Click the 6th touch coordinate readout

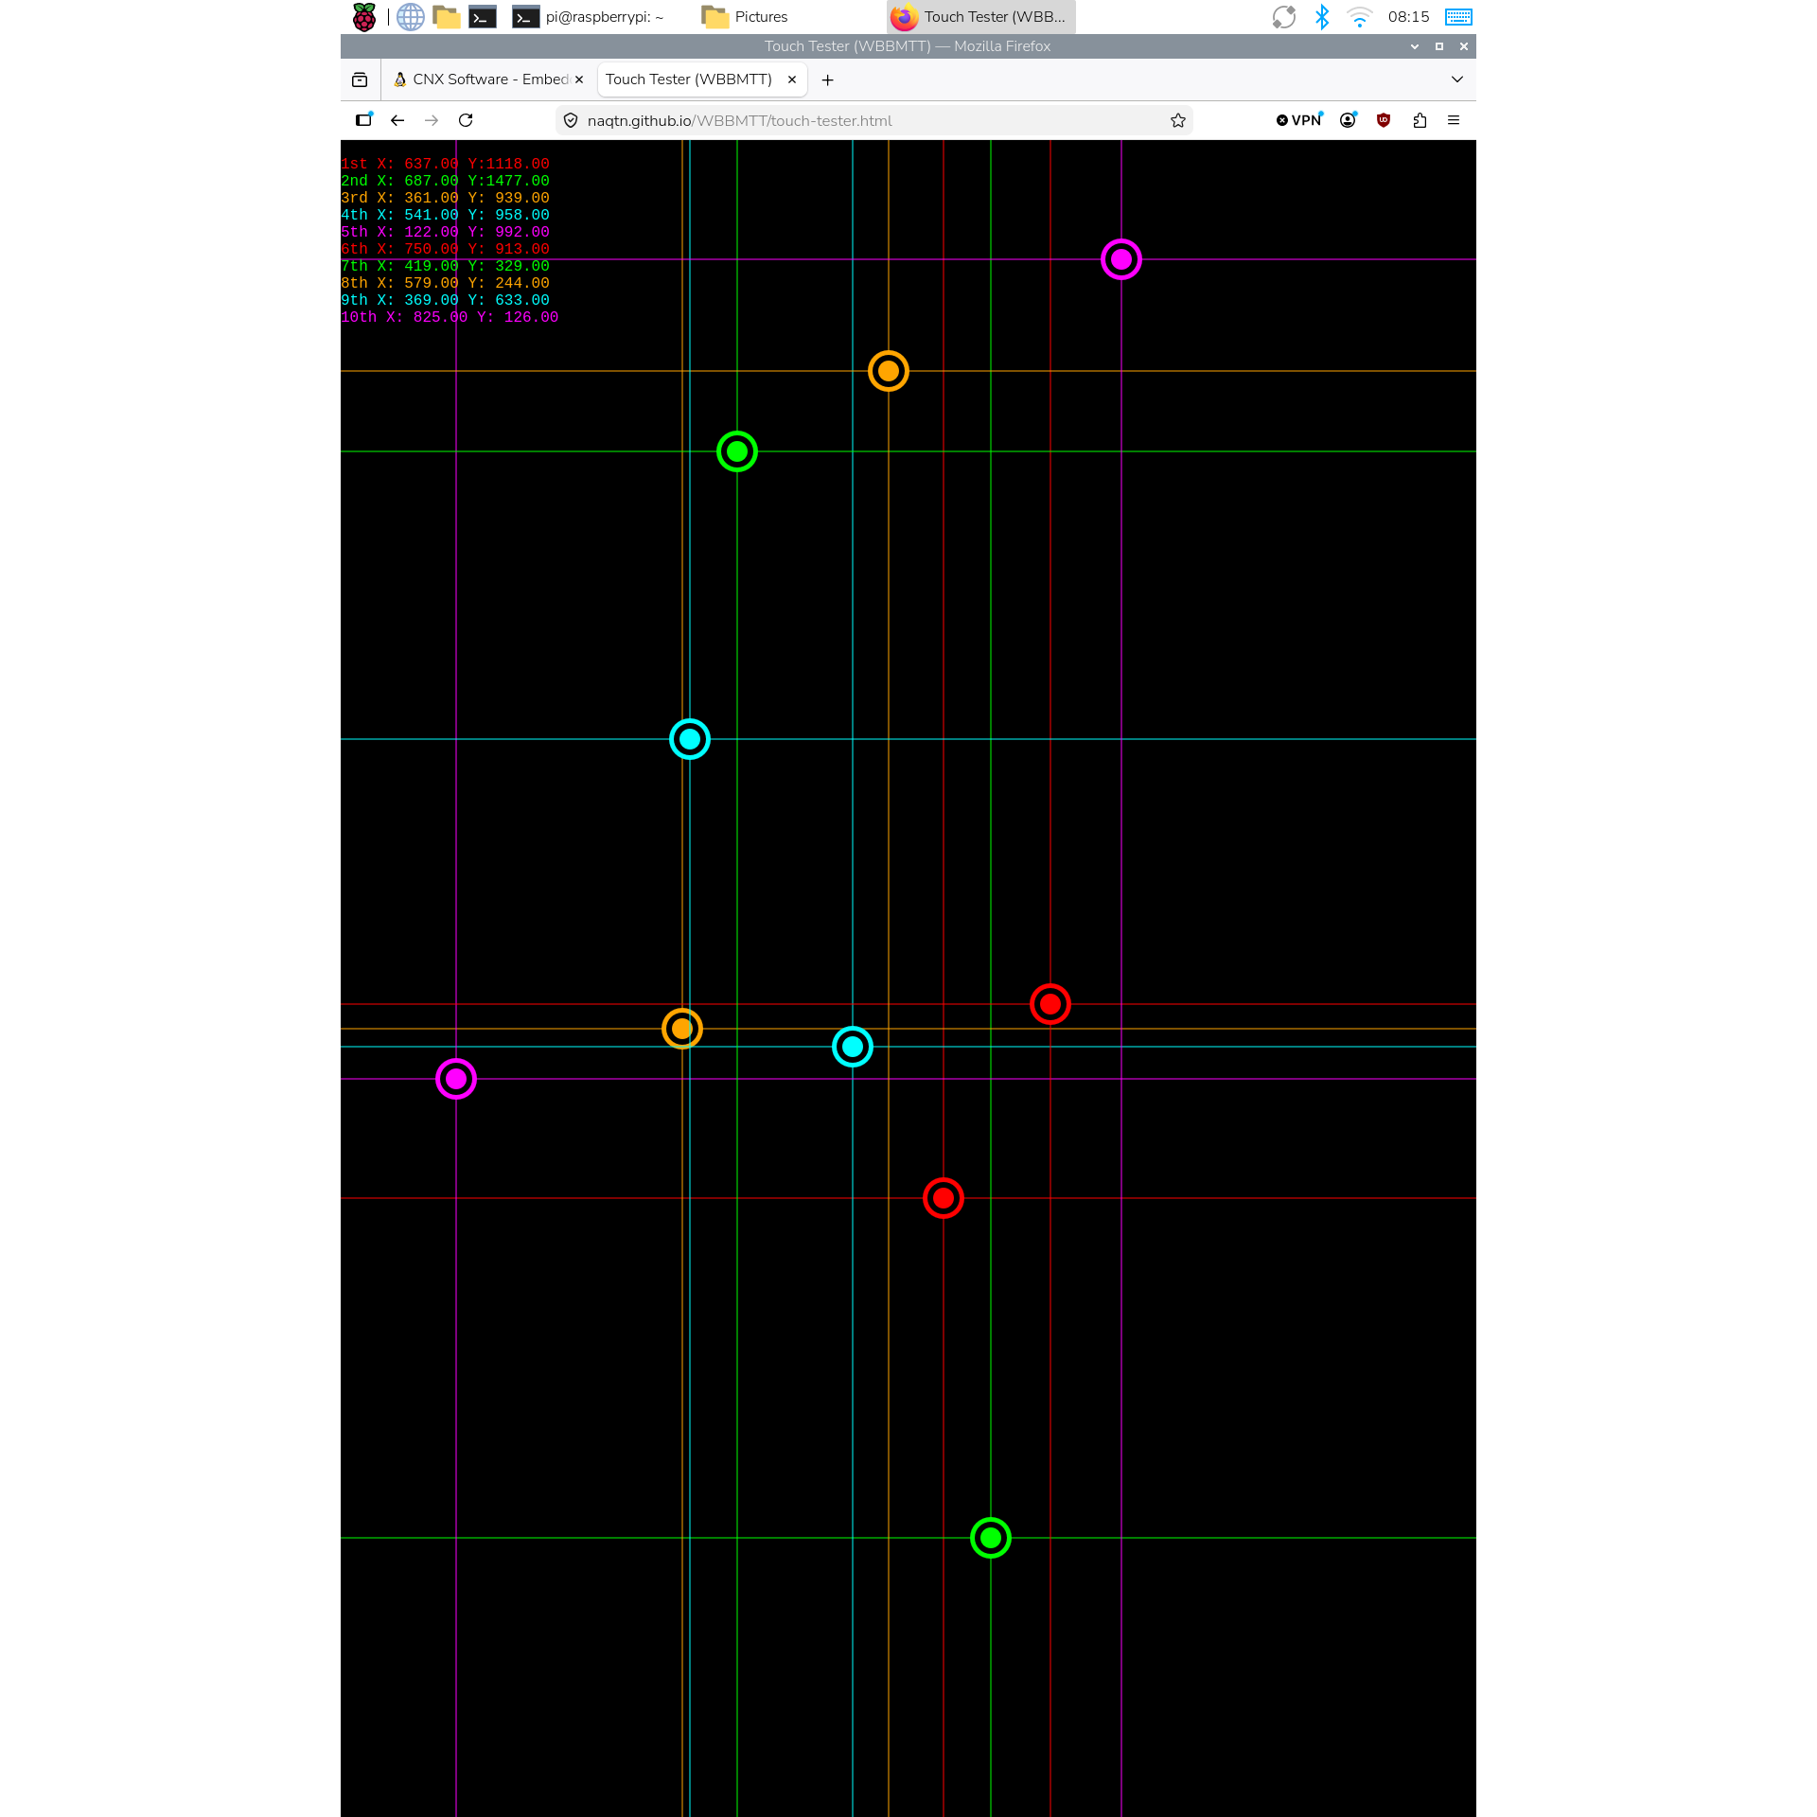(445, 249)
